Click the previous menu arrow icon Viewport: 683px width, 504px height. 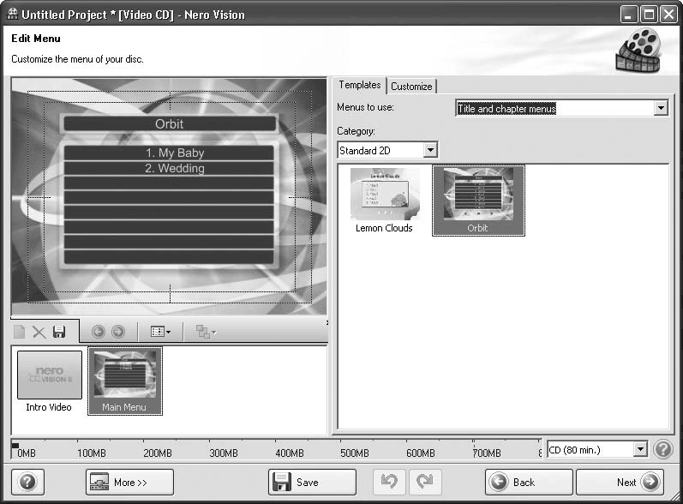coord(98,332)
